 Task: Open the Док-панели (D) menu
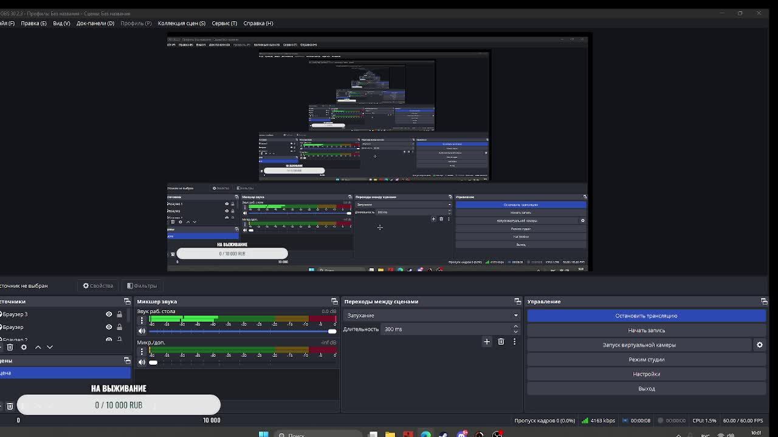[x=95, y=23]
